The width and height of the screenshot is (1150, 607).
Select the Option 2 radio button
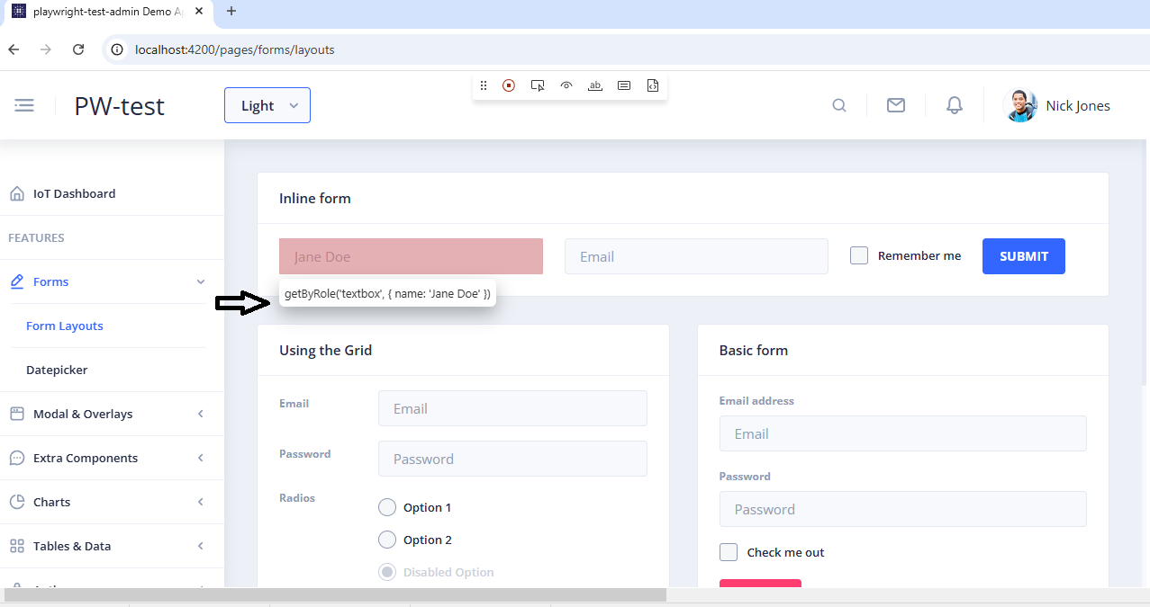coord(387,540)
